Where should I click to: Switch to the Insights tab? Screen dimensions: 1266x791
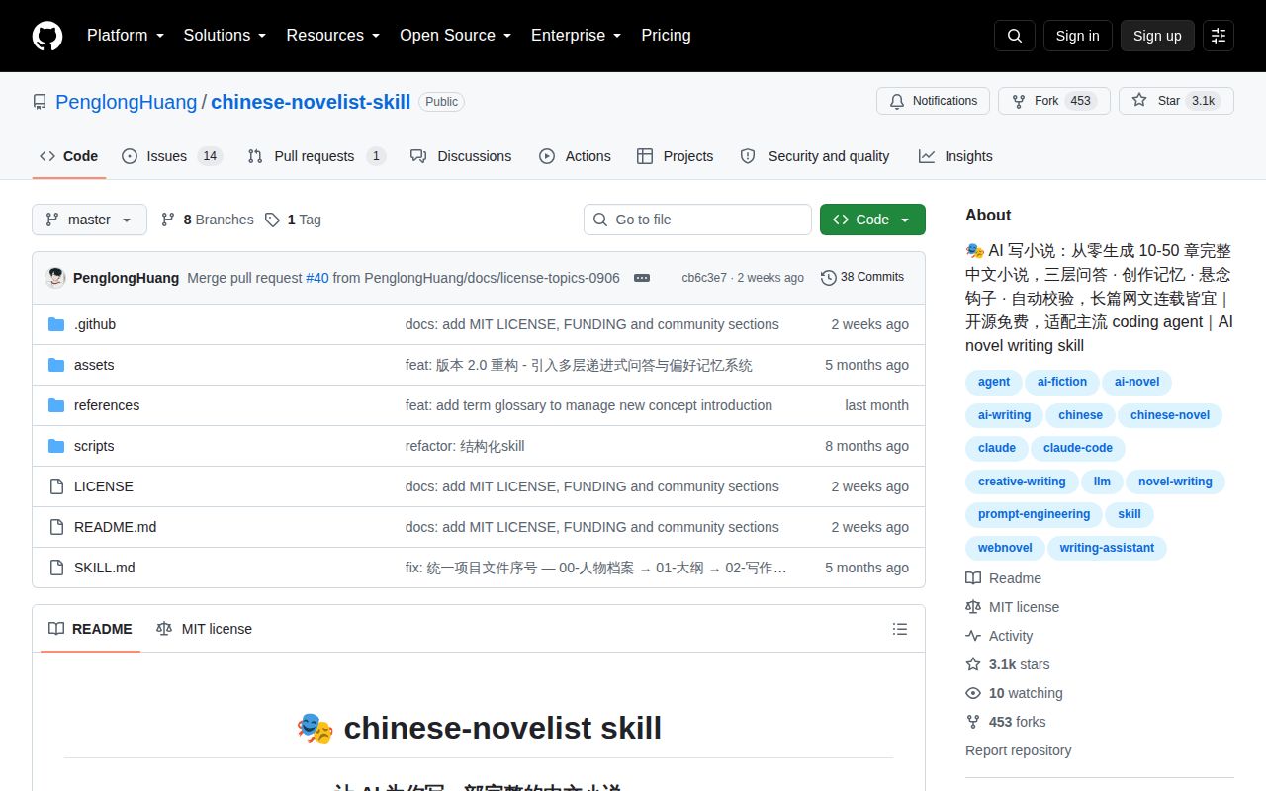(x=955, y=156)
